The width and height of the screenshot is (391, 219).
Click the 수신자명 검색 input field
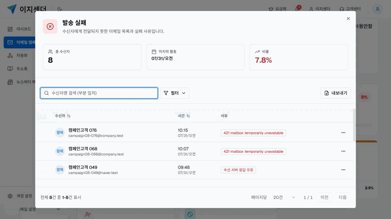99,93
